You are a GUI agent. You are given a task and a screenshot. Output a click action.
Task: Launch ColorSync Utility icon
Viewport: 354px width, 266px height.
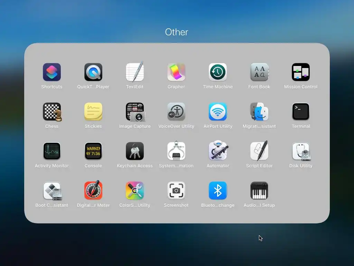tap(135, 191)
